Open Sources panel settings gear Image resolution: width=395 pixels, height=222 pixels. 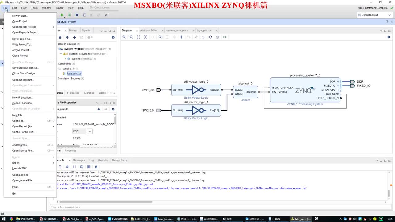tap(113, 37)
